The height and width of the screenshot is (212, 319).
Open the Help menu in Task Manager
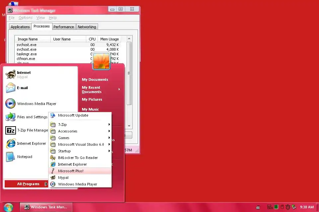[x=53, y=18]
